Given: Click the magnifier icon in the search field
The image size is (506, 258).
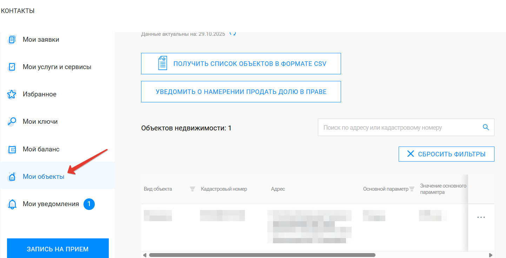Looking at the screenshot, I should click(486, 127).
